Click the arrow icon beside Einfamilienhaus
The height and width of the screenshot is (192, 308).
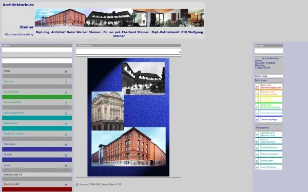tap(257, 148)
